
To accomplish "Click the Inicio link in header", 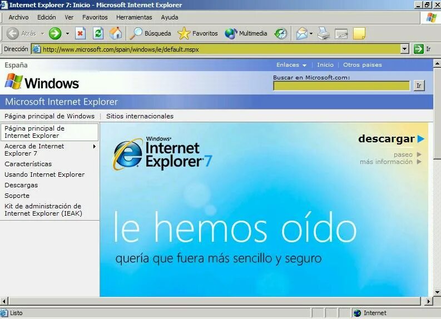I will tap(325, 64).
